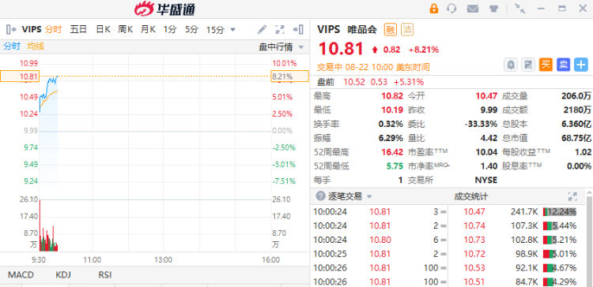Open the mail messages icon

473,9
